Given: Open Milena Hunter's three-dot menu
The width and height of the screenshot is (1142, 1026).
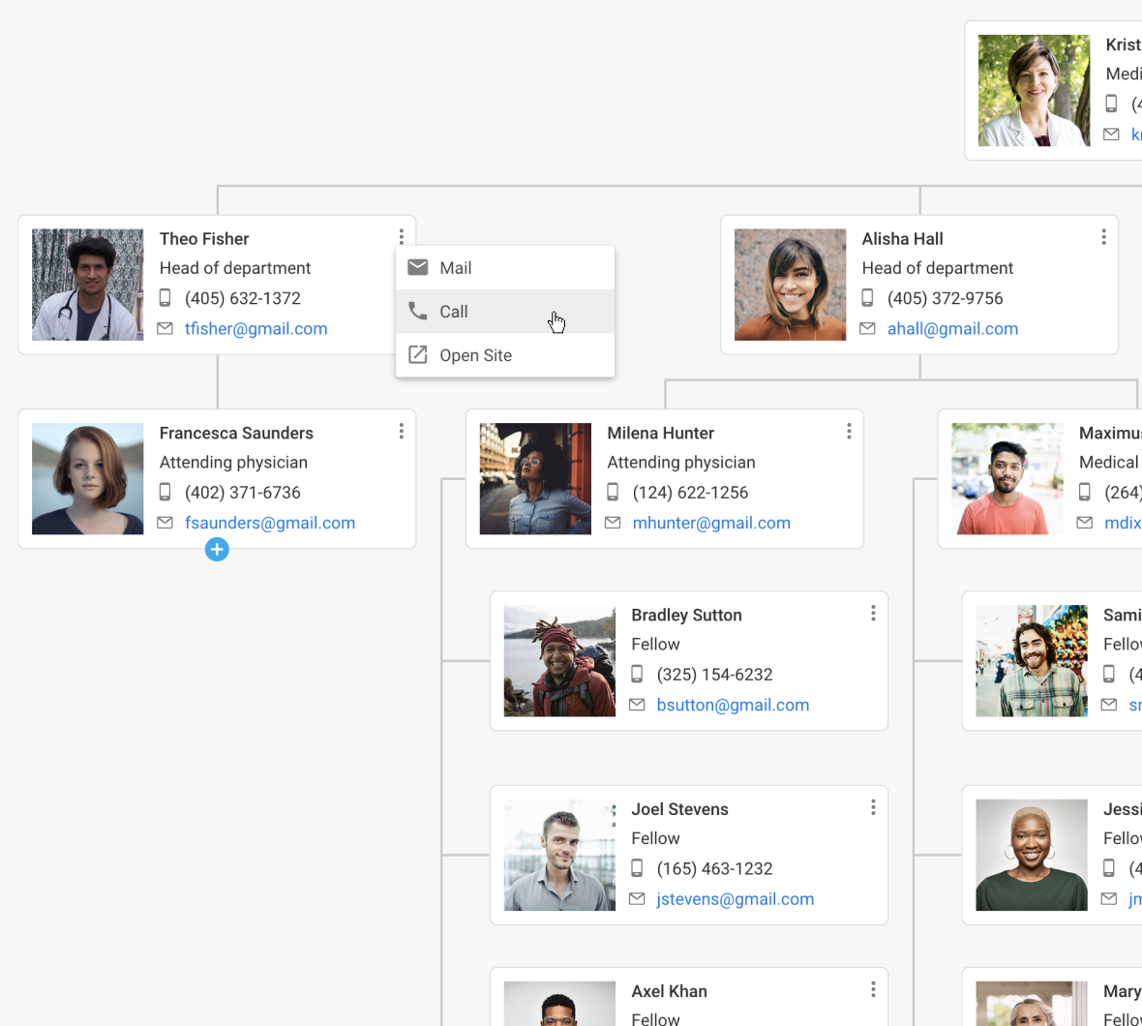Looking at the screenshot, I should coord(849,431).
